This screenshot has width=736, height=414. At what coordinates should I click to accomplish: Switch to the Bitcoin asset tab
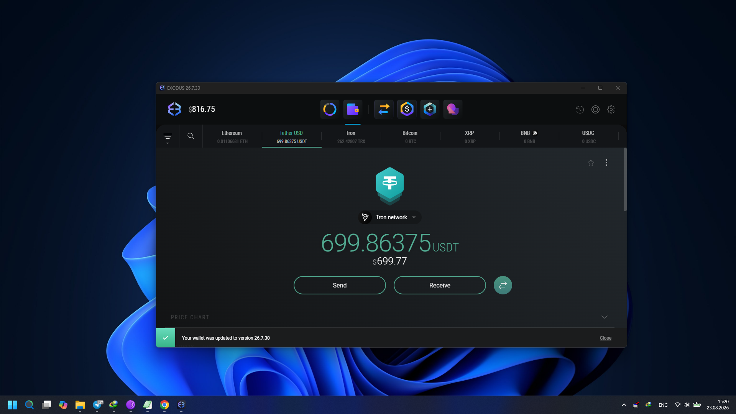click(x=411, y=136)
